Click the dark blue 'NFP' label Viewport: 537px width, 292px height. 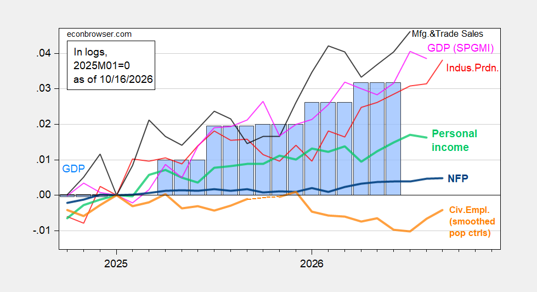[x=458, y=178]
